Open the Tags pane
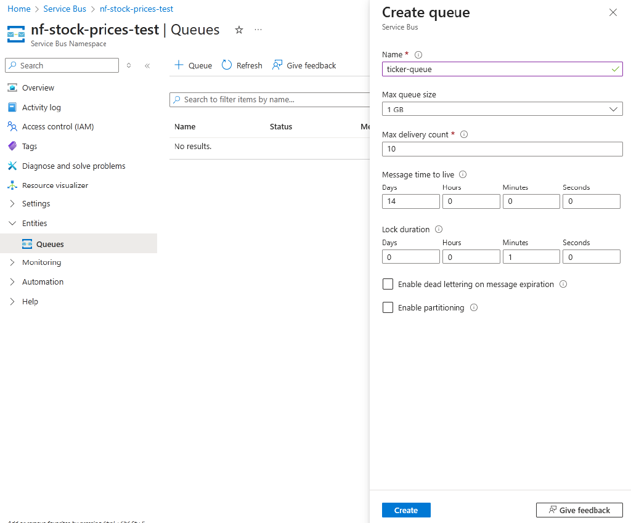This screenshot has width=631, height=523. [30, 146]
